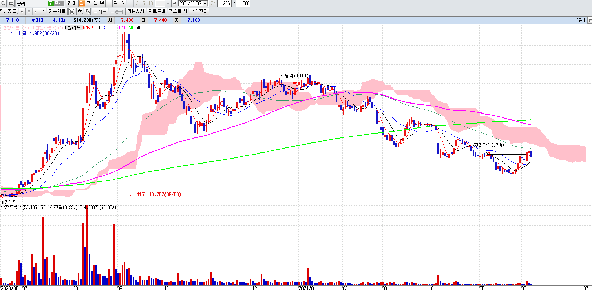Click the 권리락(-2.71%) annotation
592x291 pixels.
(x=489, y=145)
